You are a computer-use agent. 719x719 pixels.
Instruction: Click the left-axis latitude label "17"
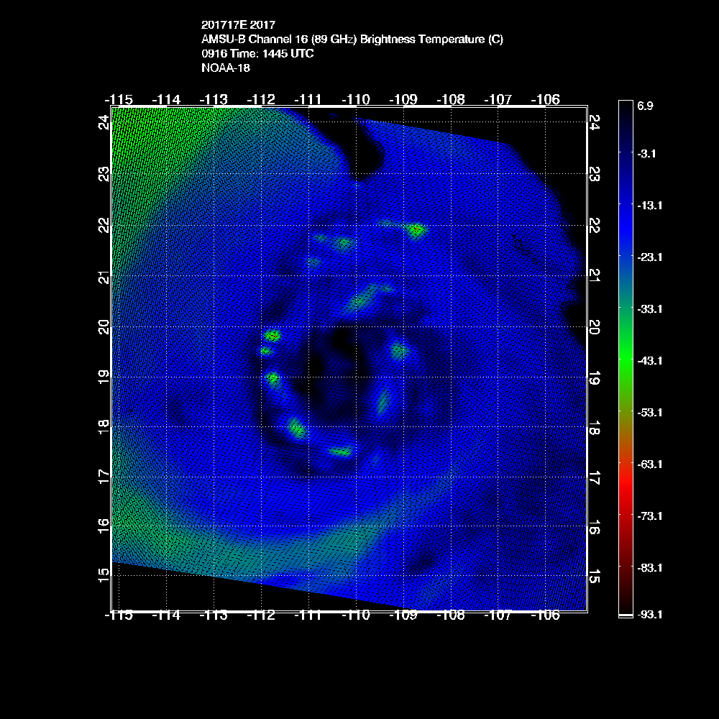point(104,477)
